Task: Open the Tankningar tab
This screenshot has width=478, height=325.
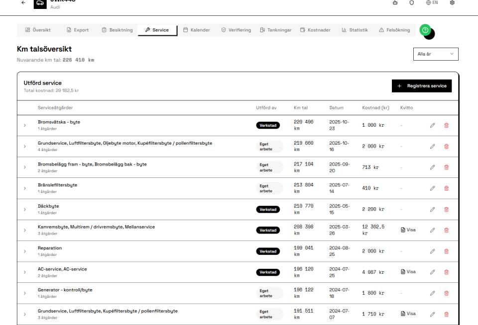Action: (275, 30)
